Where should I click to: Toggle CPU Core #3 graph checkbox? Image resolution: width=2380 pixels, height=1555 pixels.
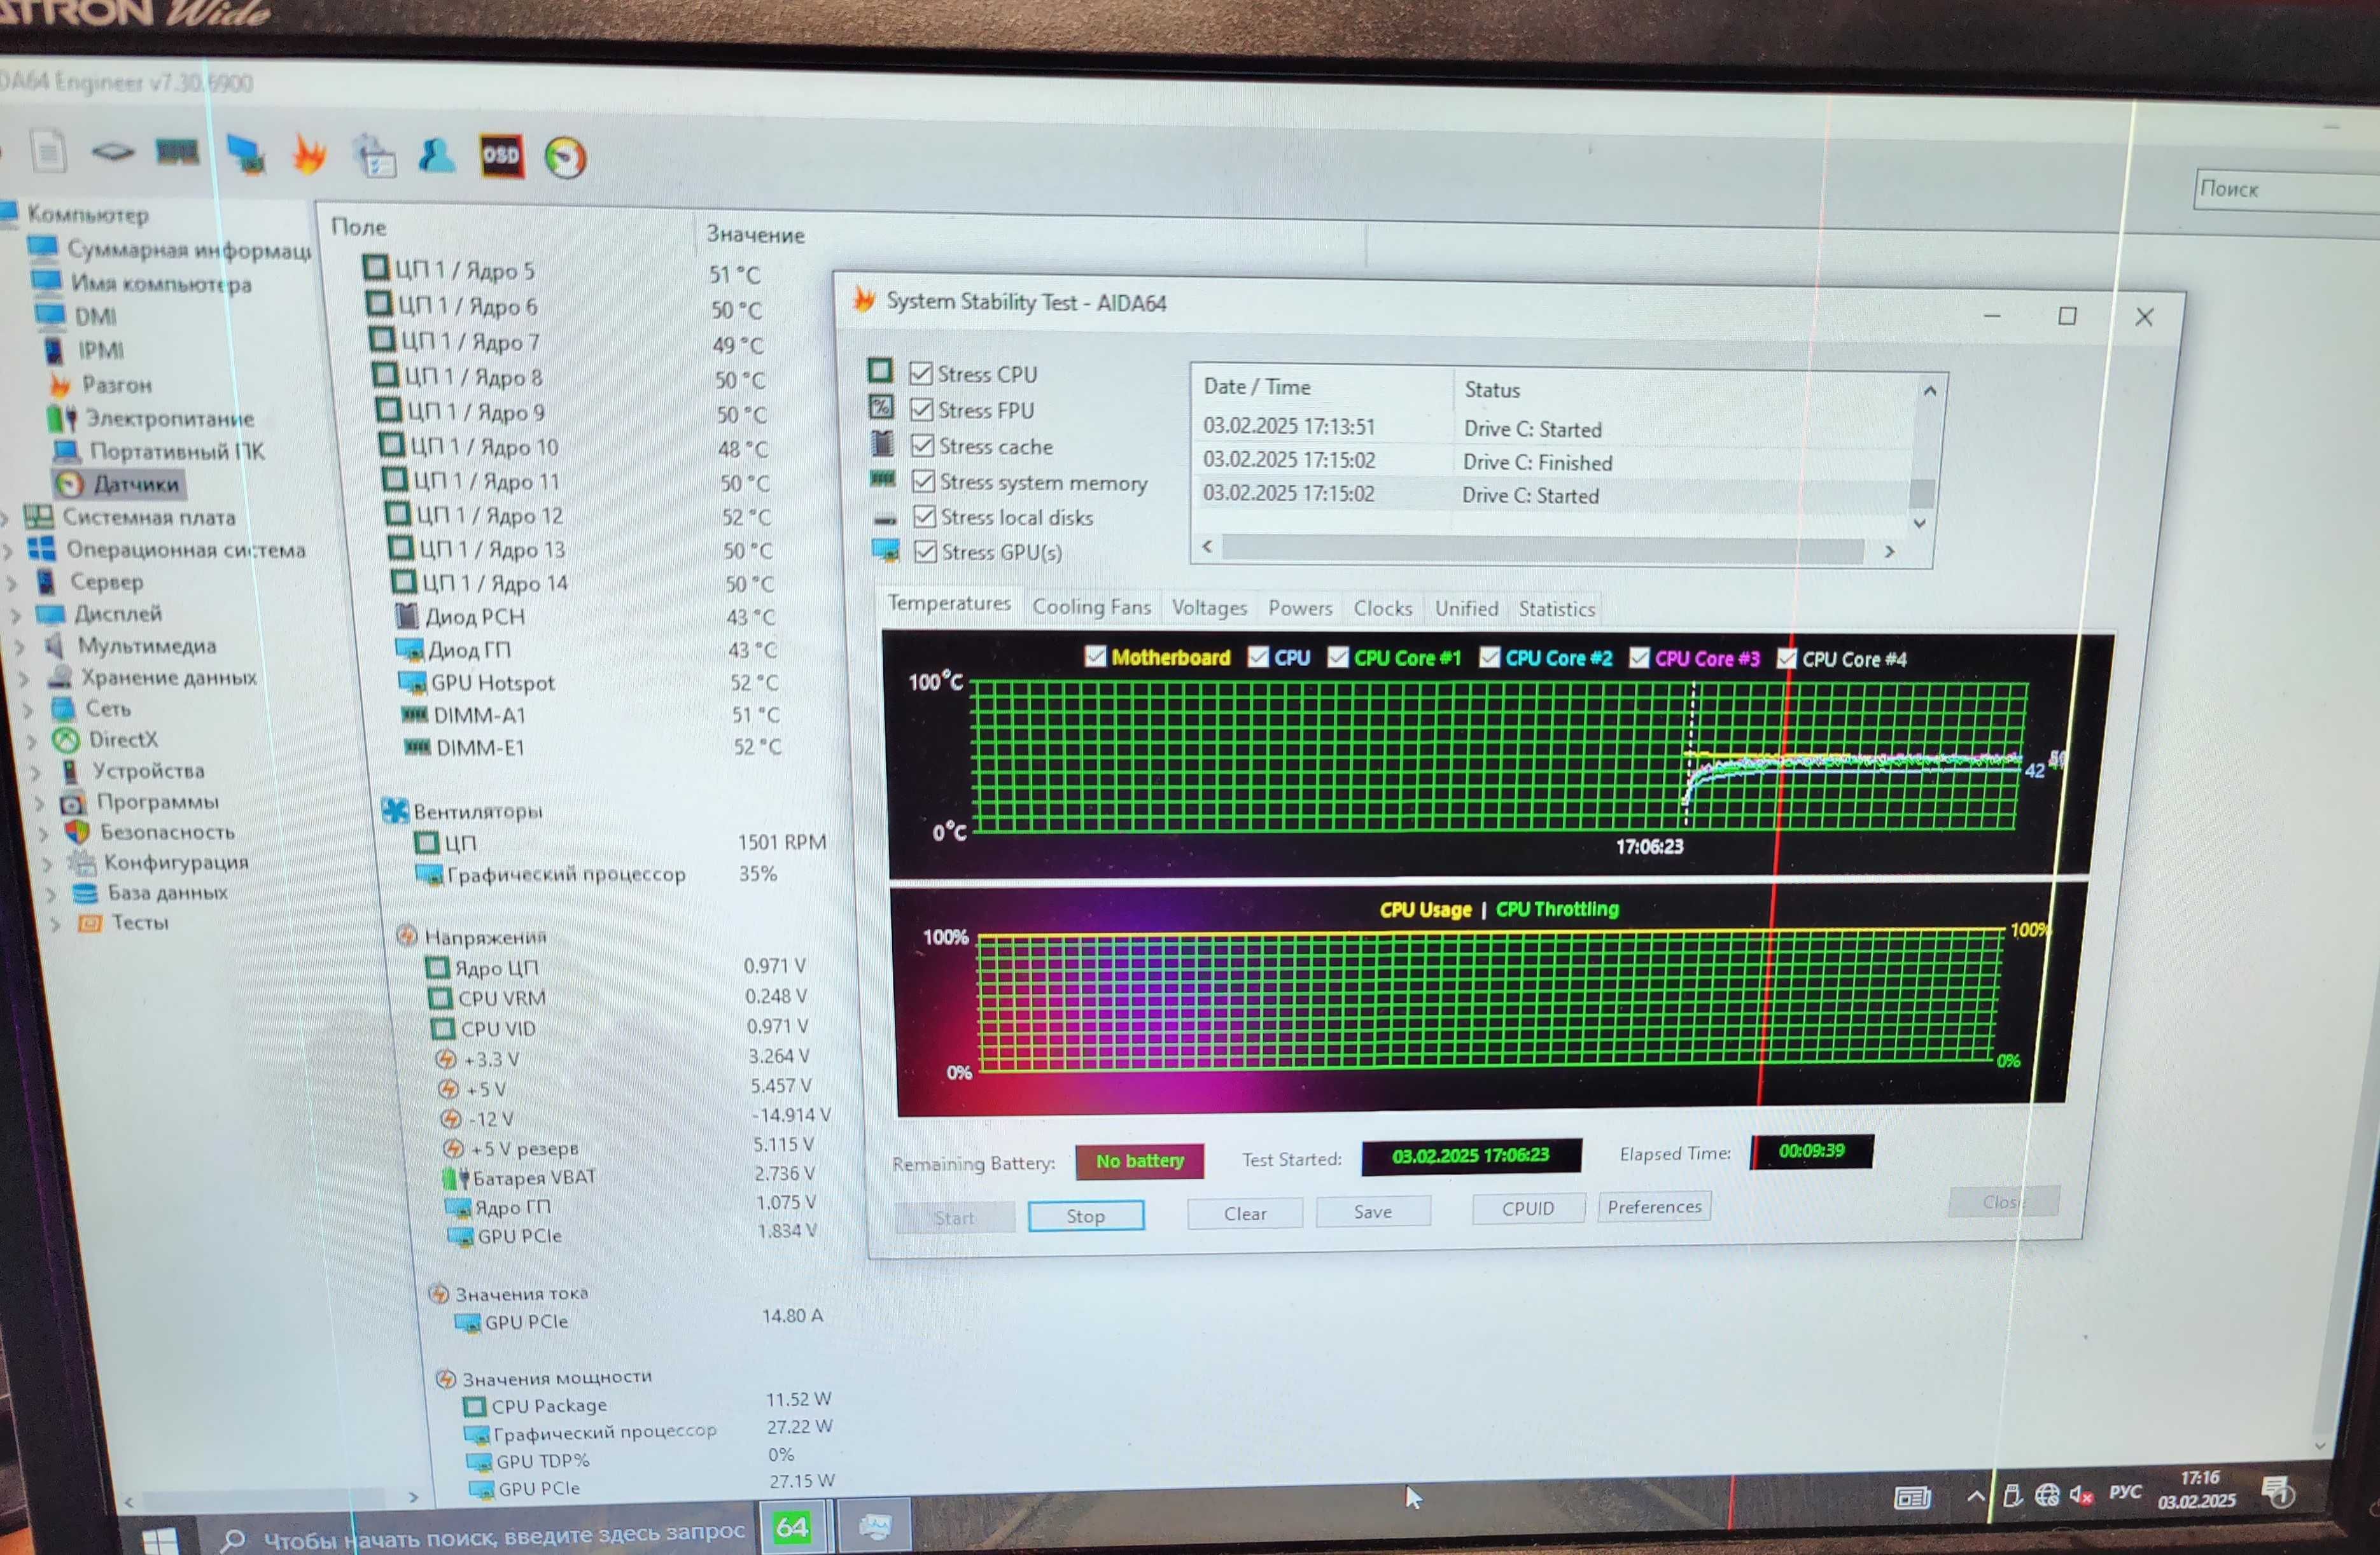[1639, 658]
